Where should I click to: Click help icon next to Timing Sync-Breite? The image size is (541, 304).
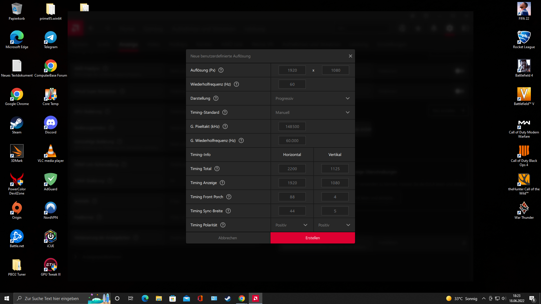coord(228,211)
